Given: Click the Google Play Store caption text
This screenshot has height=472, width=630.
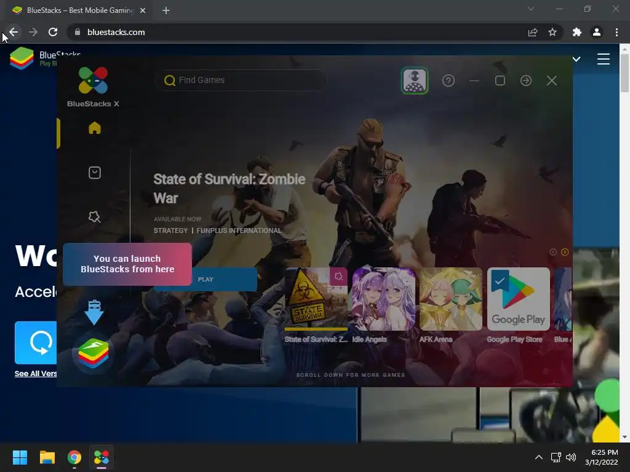Looking at the screenshot, I should pos(515,339).
